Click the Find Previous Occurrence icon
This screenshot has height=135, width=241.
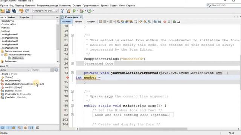pos(122,22)
